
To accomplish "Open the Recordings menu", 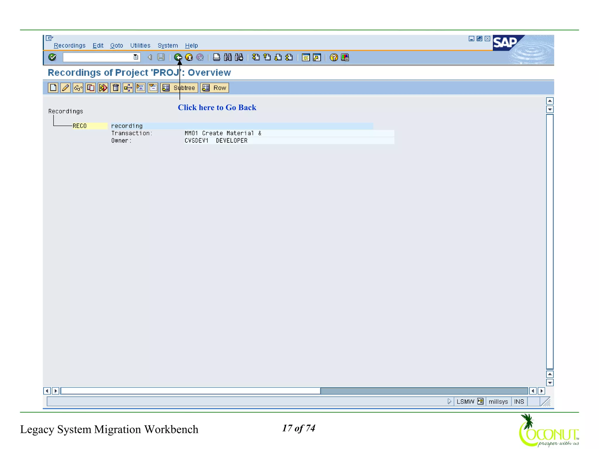I will tap(70, 46).
